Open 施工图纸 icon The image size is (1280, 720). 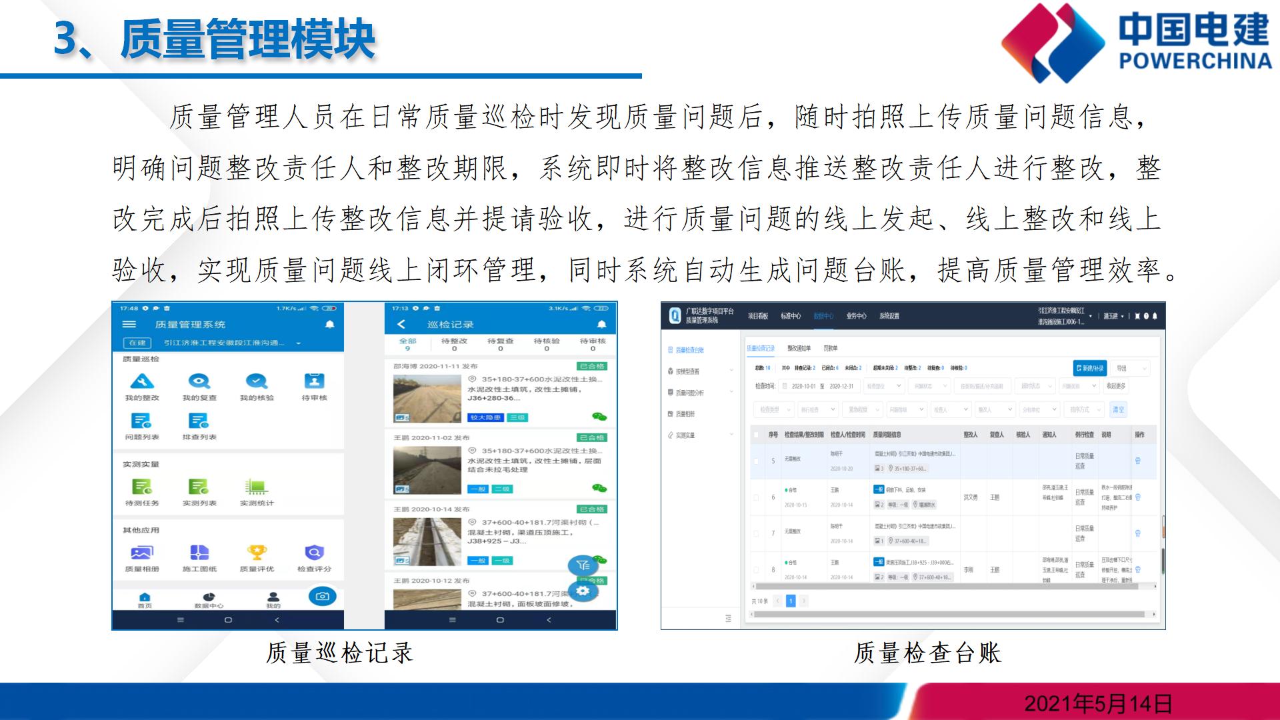pos(199,553)
